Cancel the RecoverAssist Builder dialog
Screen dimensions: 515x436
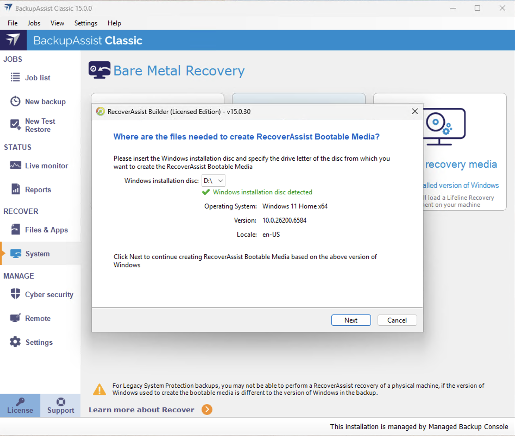pos(397,320)
